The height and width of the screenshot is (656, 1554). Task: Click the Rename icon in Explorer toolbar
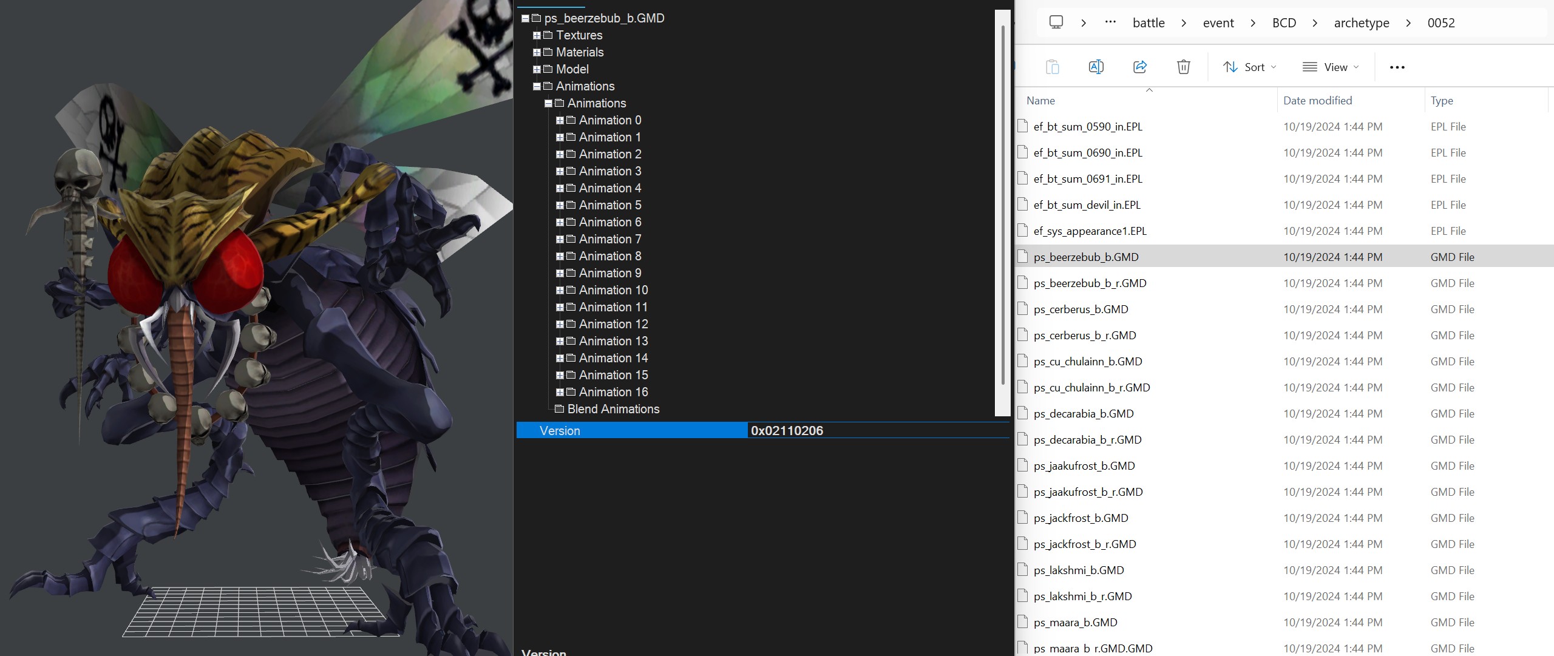(x=1096, y=67)
